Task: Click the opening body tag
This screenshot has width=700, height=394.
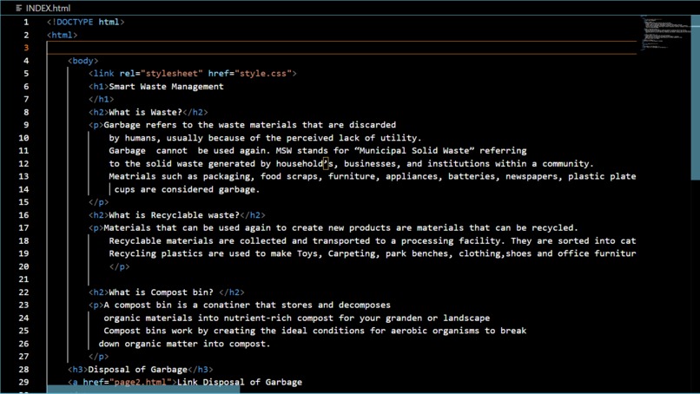Action: [x=83, y=61]
